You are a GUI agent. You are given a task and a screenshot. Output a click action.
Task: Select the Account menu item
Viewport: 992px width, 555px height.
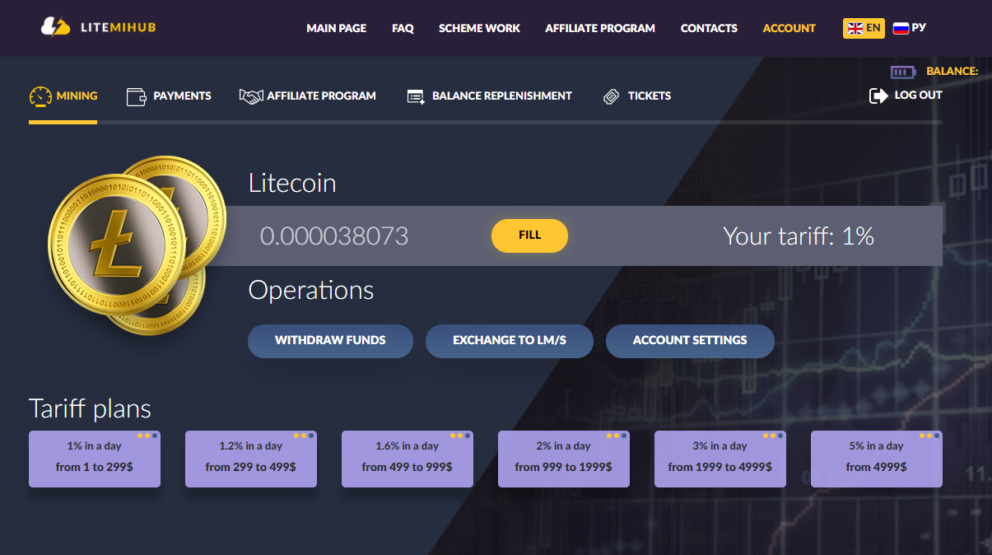point(789,28)
